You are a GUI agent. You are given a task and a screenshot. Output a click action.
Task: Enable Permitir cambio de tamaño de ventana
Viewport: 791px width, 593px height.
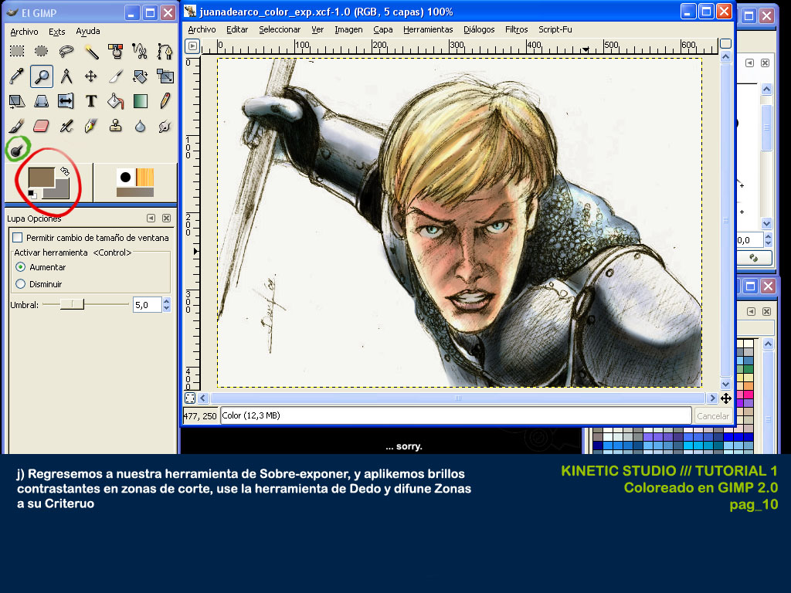click(18, 238)
